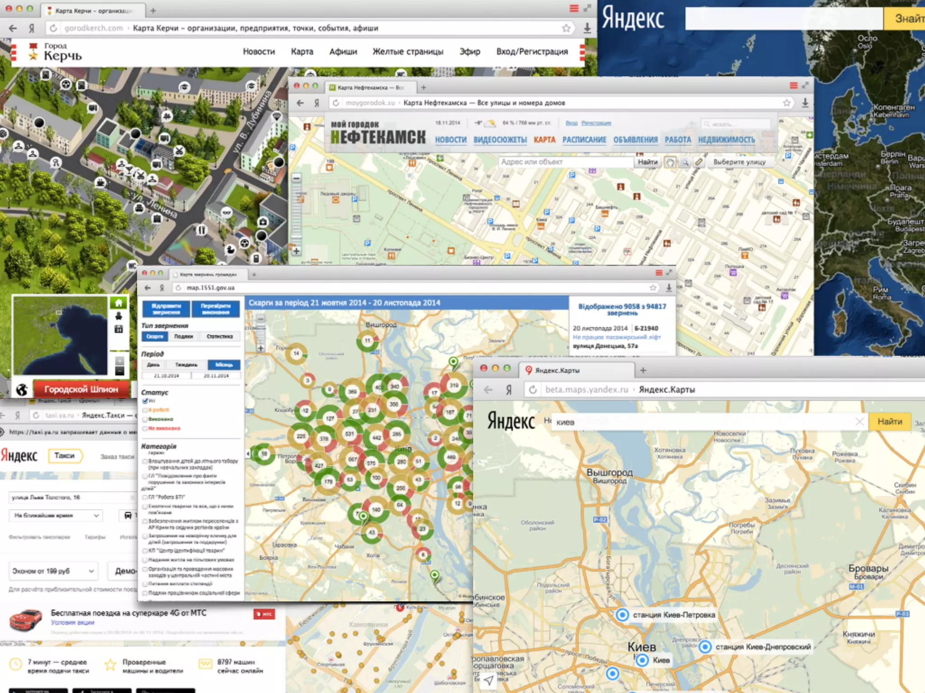Bookmark map.1551.gov.ua with star icon
This screenshot has height=693, width=925.
(x=653, y=288)
